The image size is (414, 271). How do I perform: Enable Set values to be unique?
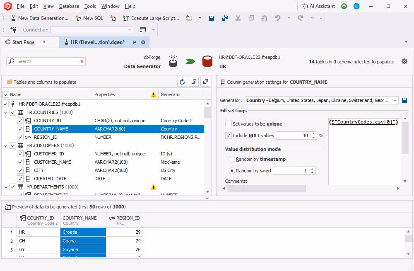[229, 124]
